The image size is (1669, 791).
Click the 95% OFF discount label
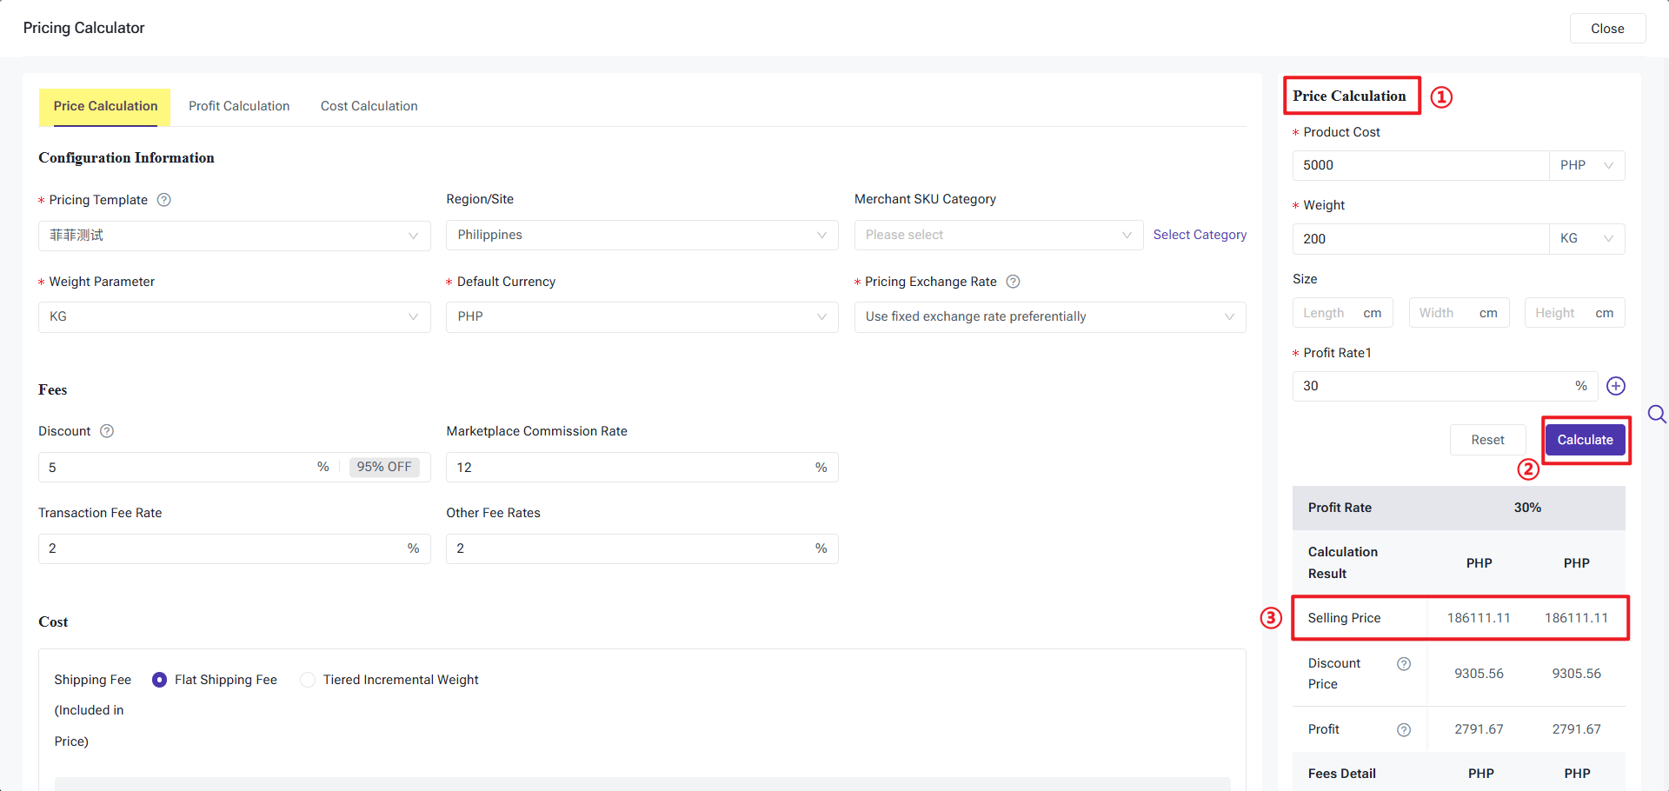tap(384, 467)
